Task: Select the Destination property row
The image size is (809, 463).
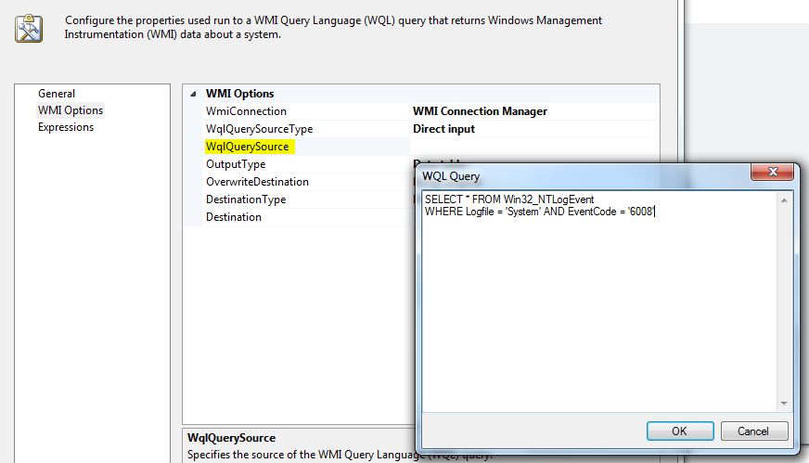Action: click(x=233, y=217)
